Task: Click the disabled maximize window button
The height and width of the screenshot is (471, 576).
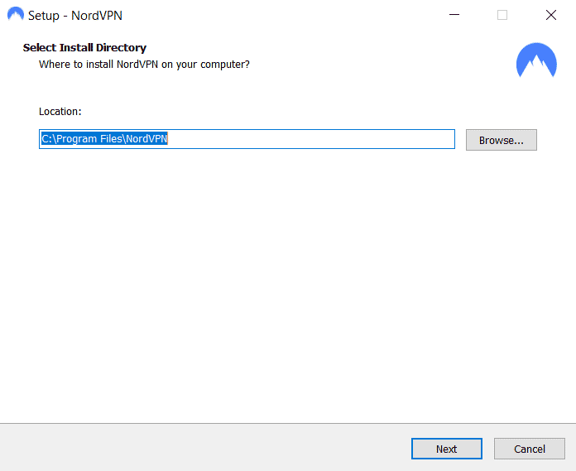Action: (x=502, y=15)
